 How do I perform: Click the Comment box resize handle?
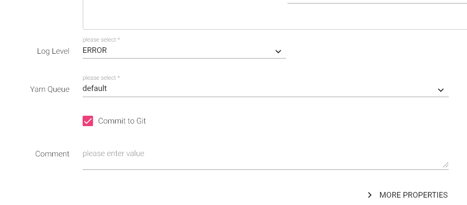pyautogui.click(x=446, y=165)
